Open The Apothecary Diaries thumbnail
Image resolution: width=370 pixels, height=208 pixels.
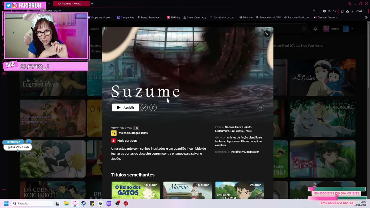tap(323, 159)
